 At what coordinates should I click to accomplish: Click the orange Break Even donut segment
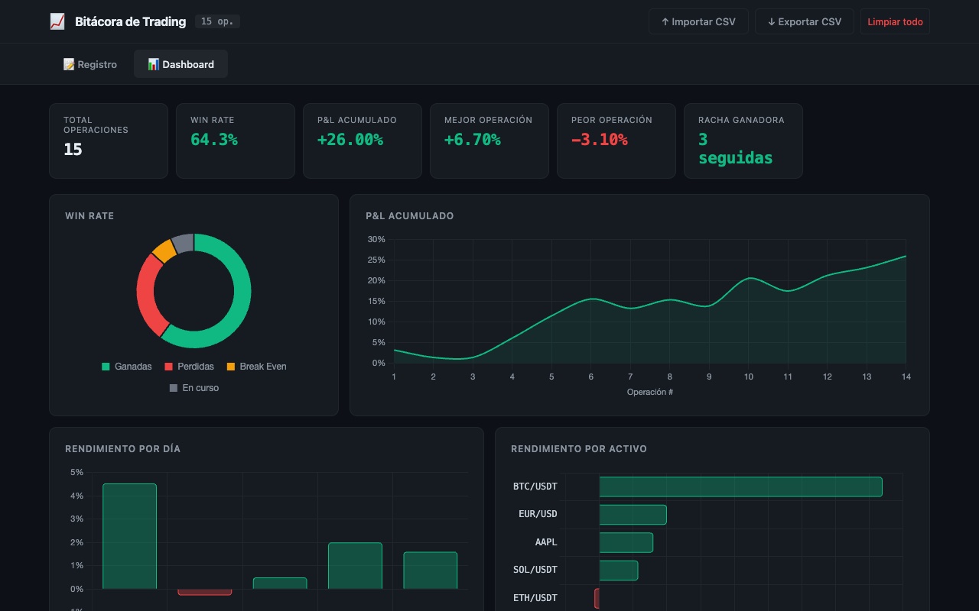point(163,250)
